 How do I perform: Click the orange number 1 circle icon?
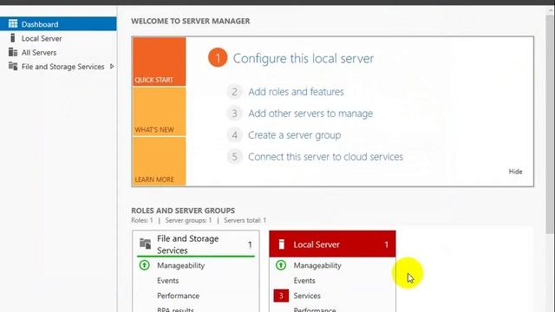click(218, 58)
